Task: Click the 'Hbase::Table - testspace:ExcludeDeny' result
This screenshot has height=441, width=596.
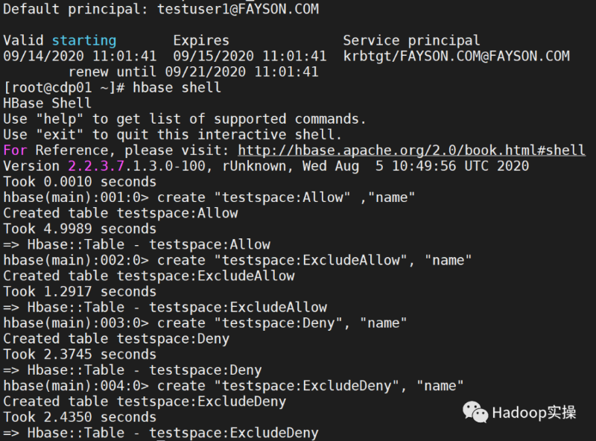Action: [173, 433]
